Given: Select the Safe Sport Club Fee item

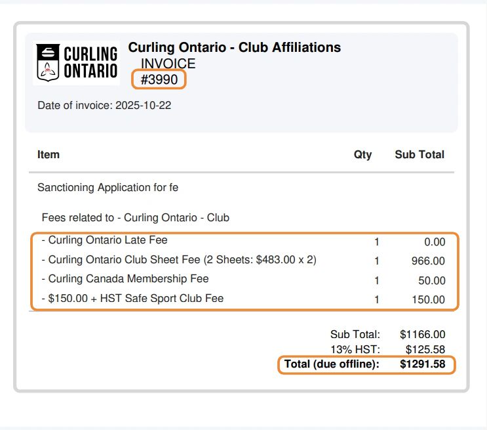Looking at the screenshot, I should (x=136, y=299).
